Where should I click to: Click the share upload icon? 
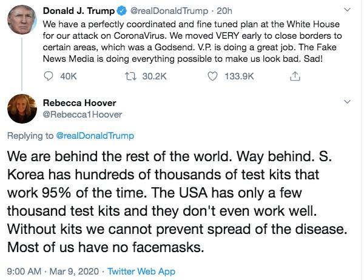295,76
